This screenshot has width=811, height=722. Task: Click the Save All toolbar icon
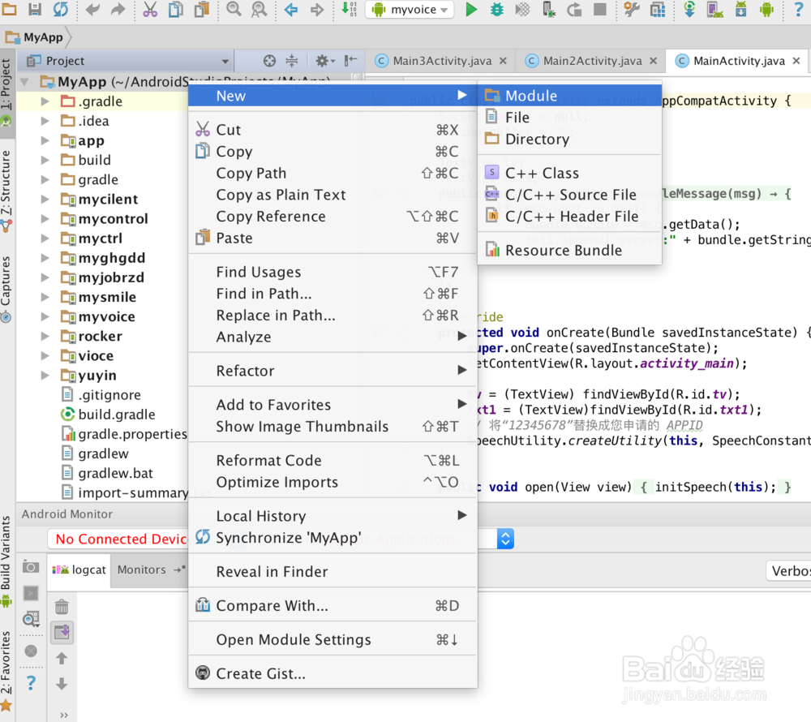(x=35, y=9)
